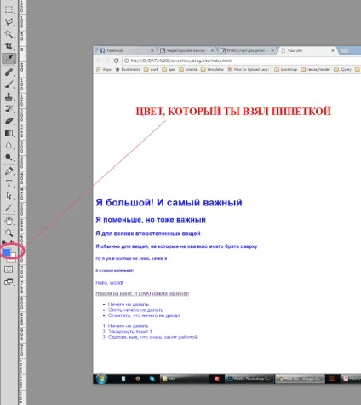
Task: Open the joomla bookmark folder
Action: point(188,69)
